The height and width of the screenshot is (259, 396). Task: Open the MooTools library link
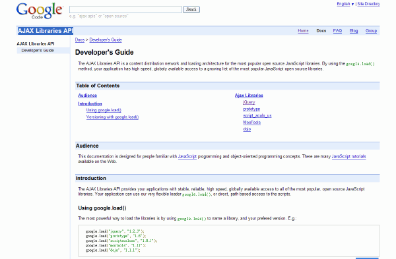[x=252, y=123]
